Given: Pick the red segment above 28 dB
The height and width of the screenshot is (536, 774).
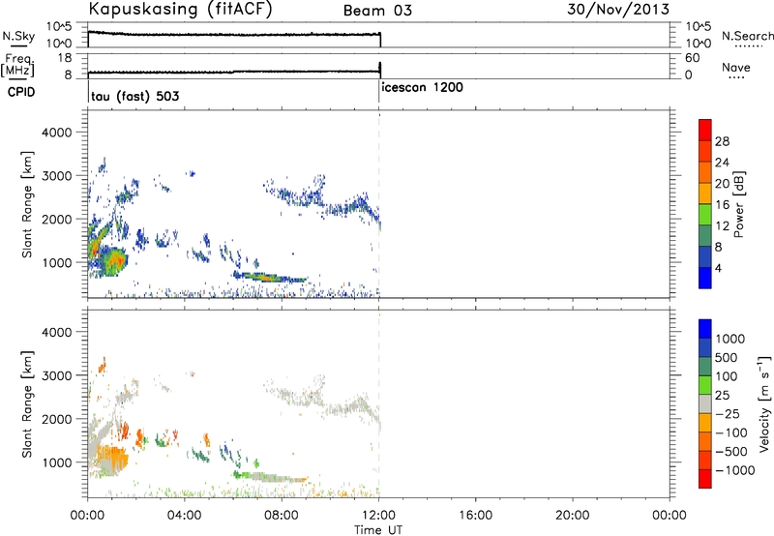Looking at the screenshot, I should click(x=705, y=130).
